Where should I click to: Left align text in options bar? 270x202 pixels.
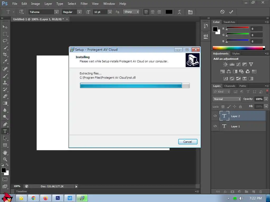(x=146, y=12)
